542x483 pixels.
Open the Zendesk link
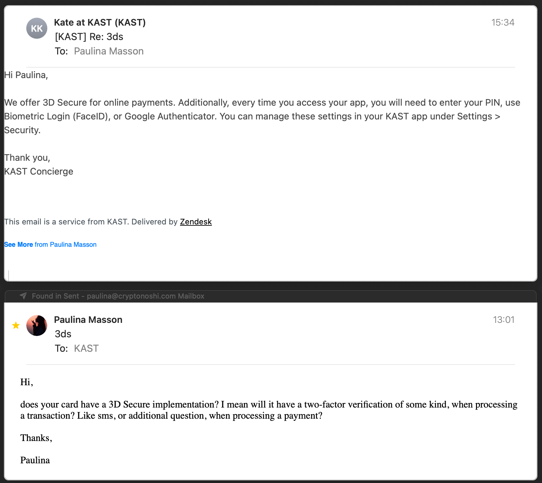coord(196,222)
